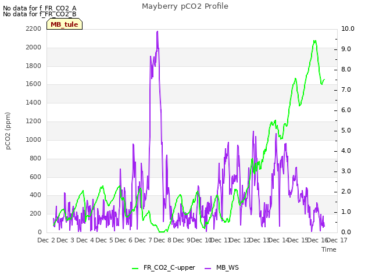Click the Dec 14 x-axis tick label
This screenshot has height=279, width=372.
click(x=279, y=240)
